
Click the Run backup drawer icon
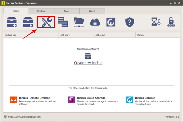pos(28,22)
